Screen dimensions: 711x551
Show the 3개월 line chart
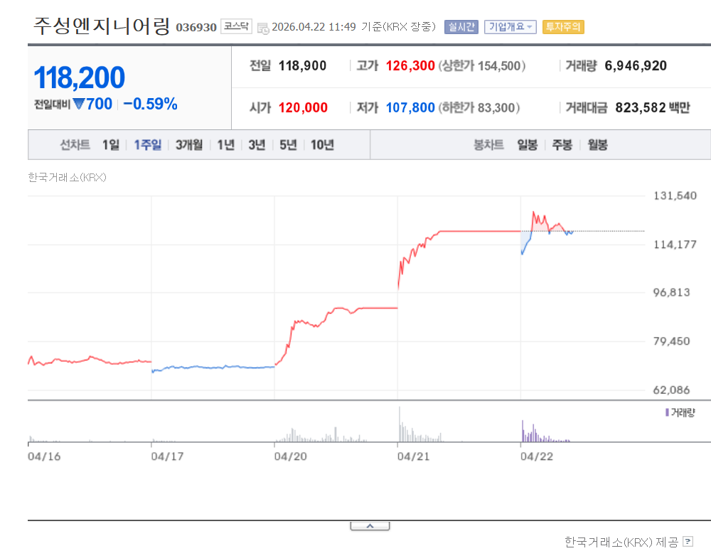click(x=189, y=144)
